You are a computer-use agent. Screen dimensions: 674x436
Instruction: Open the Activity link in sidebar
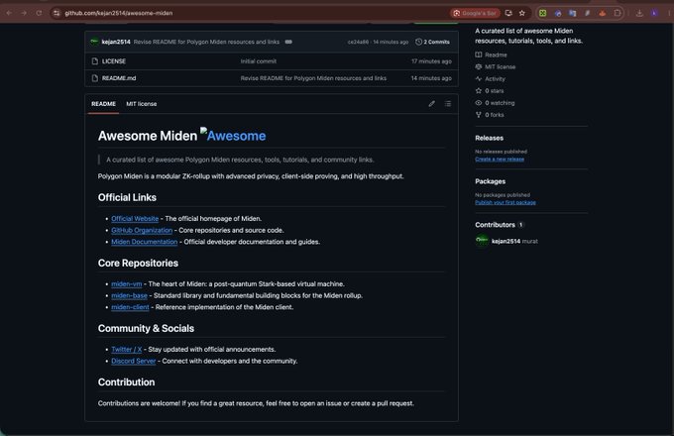[x=496, y=78]
